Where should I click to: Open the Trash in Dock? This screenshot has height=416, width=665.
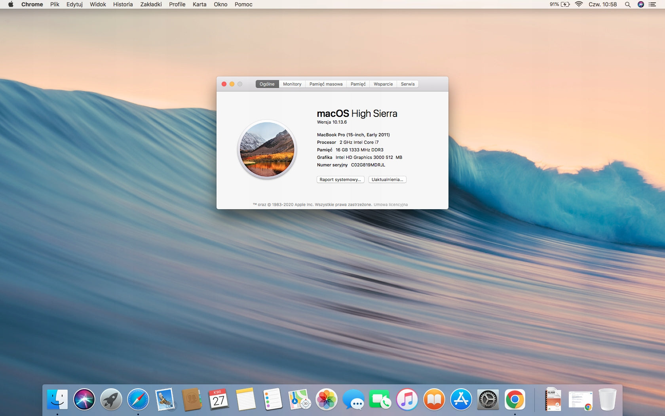(608, 399)
